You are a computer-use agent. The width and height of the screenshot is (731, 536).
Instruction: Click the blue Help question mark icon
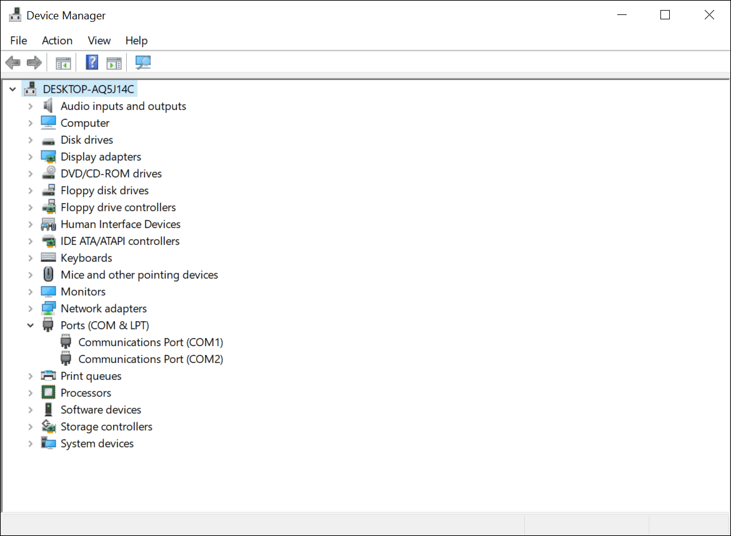tap(92, 62)
